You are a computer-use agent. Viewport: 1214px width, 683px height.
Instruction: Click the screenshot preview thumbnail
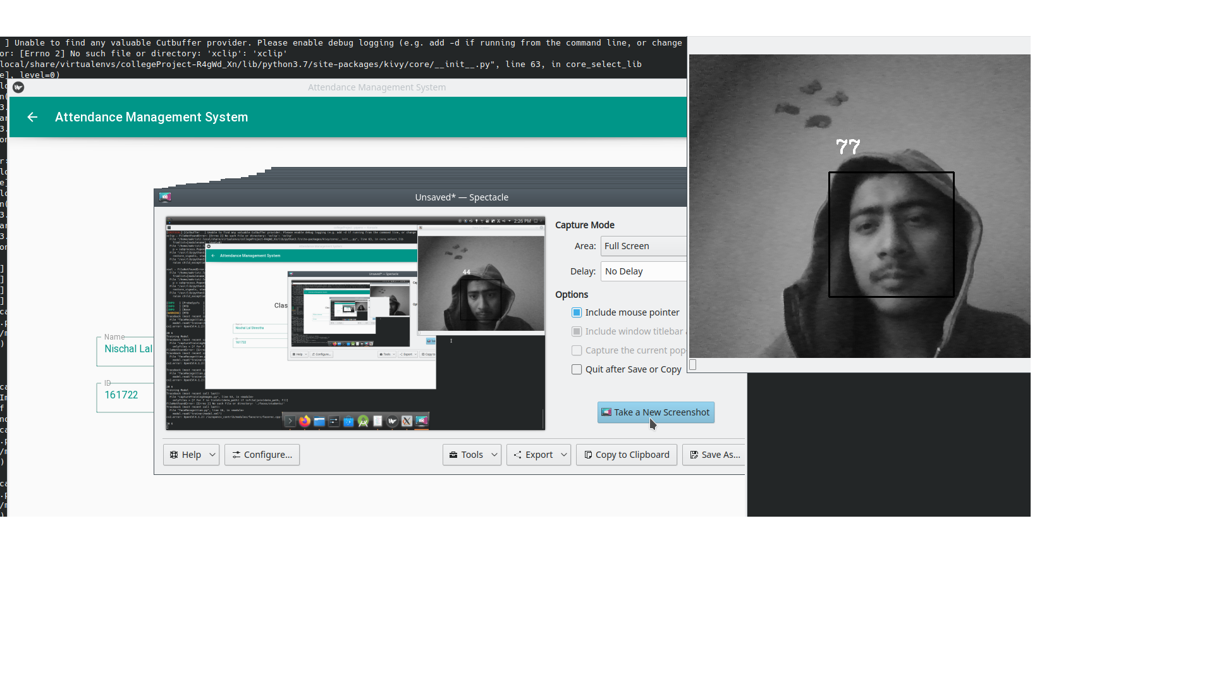(355, 323)
